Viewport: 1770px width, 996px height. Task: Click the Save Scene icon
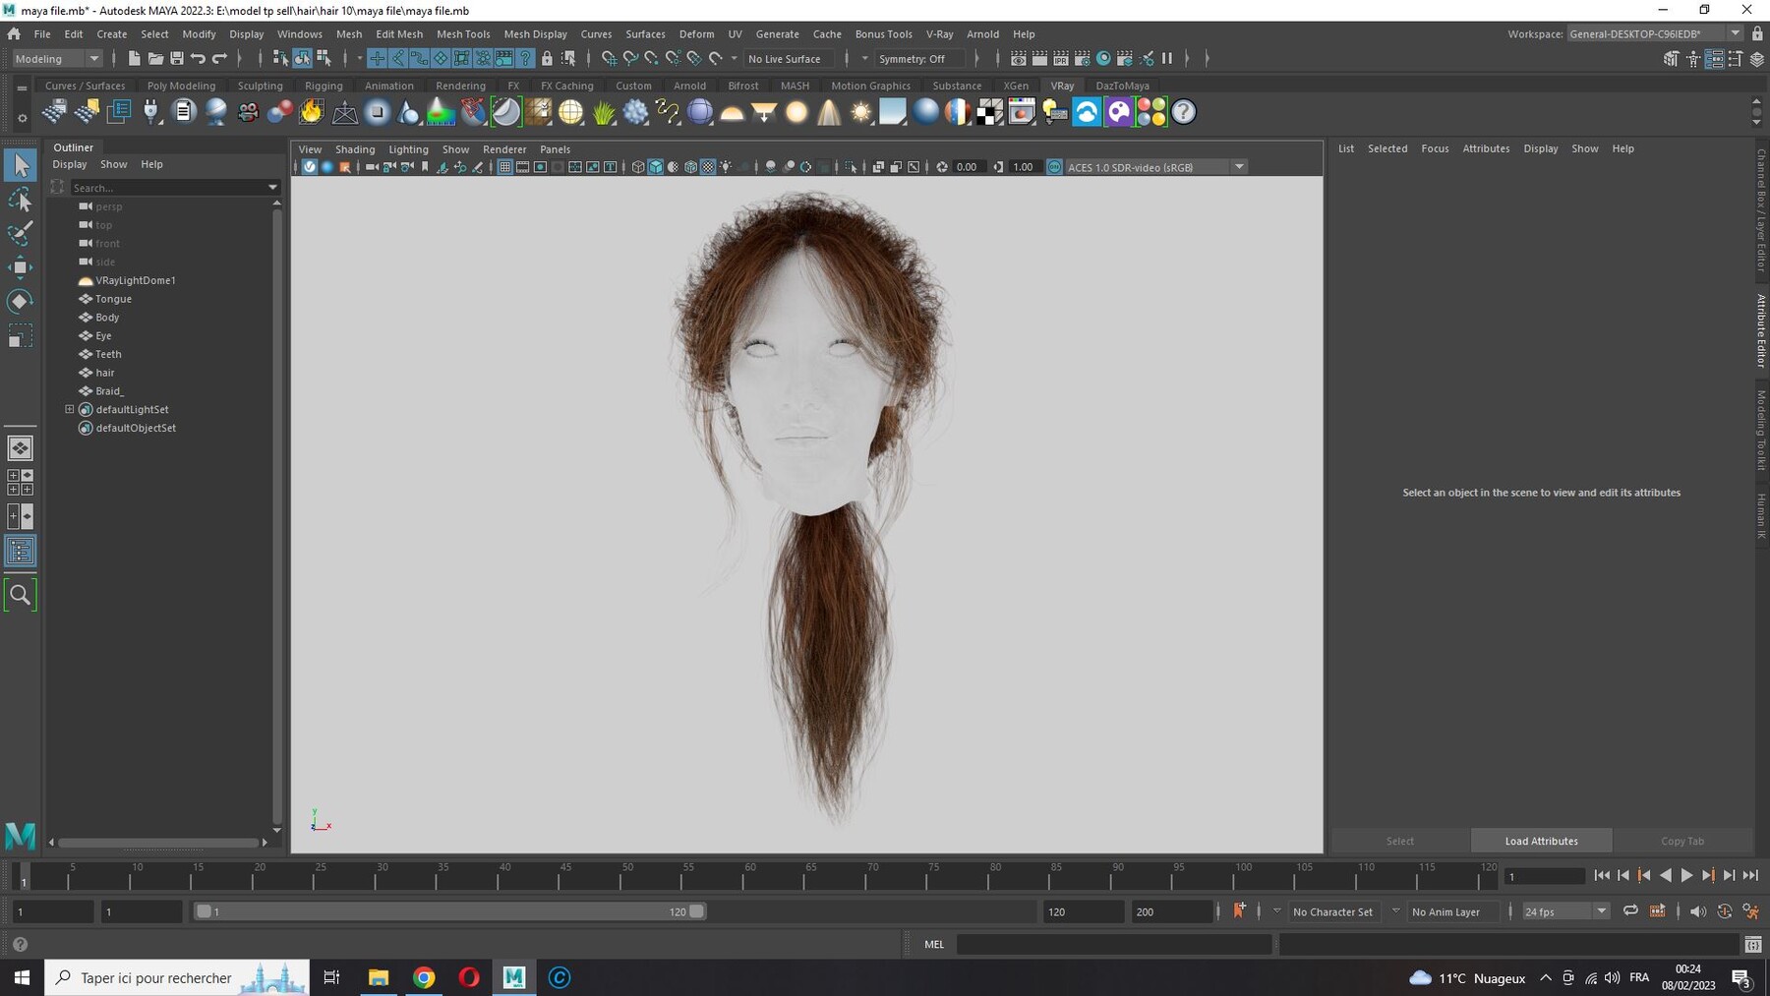pos(177,59)
